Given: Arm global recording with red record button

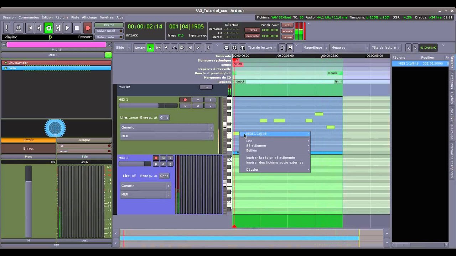Looking at the screenshot, I should tap(87, 28).
